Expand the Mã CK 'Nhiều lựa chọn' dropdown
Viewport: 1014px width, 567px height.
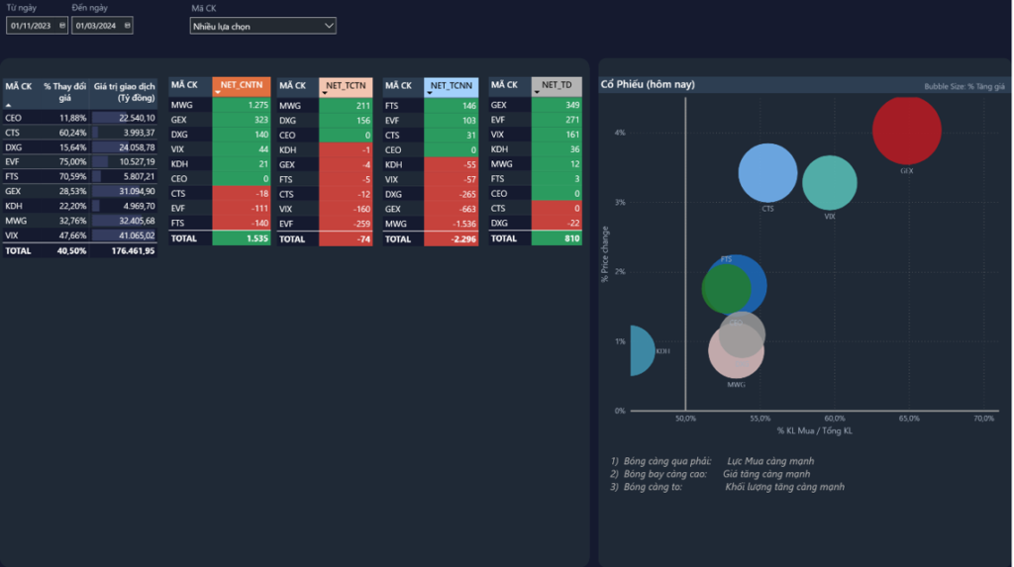pyautogui.click(x=329, y=26)
